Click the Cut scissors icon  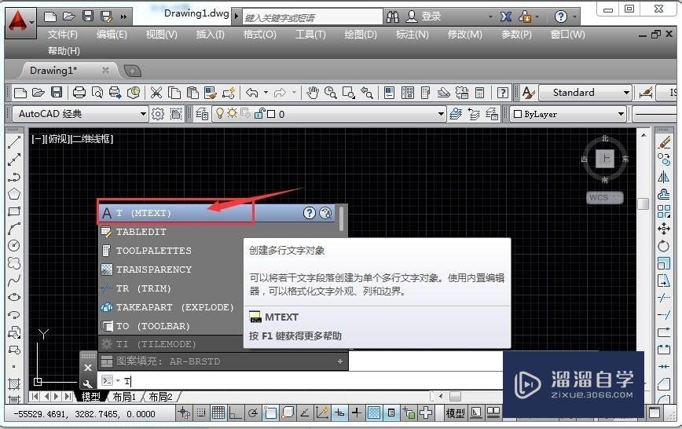click(156, 92)
